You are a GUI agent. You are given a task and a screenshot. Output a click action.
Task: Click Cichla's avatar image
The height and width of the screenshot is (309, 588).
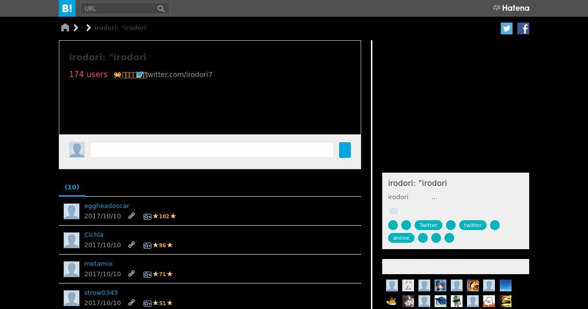tap(72, 240)
